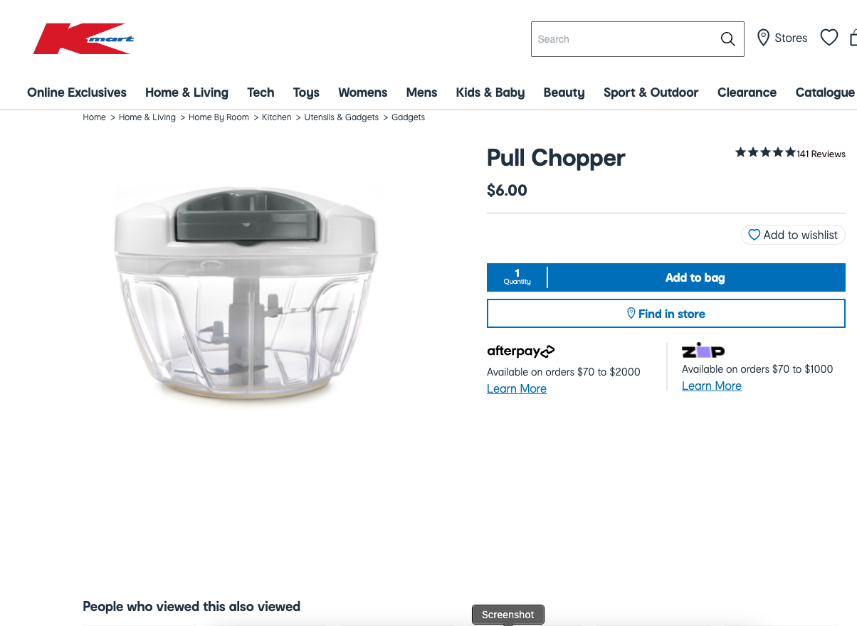The height and width of the screenshot is (626, 857).
Task: Click the Add to bag button
Action: coord(695,277)
